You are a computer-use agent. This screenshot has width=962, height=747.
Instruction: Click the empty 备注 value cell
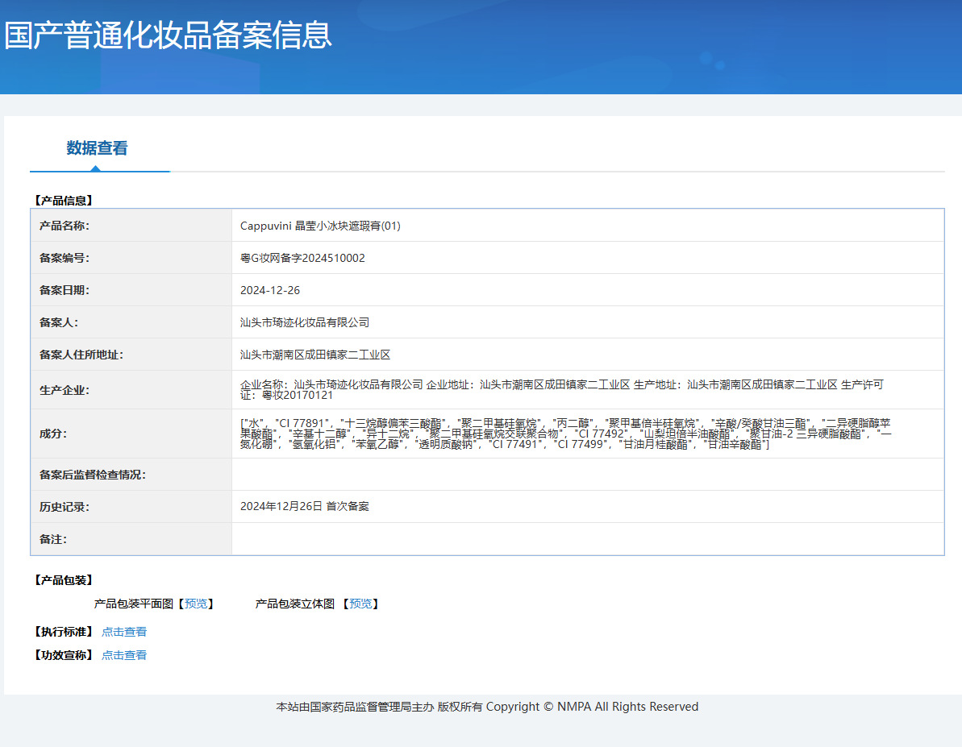click(587, 538)
